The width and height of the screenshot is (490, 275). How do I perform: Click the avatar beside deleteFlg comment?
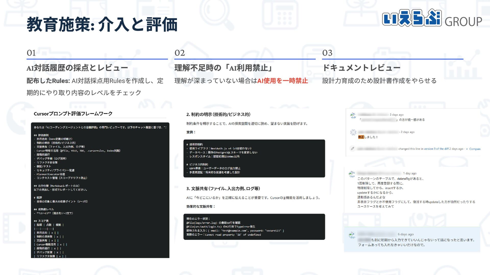(x=352, y=174)
